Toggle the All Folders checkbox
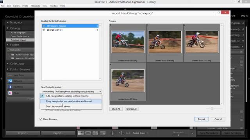The height and width of the screenshot is (140, 250). [x=44, y=26]
